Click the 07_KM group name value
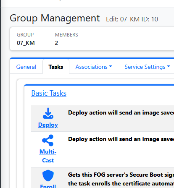Image resolution: width=174 pixels, height=188 pixels. click(26, 43)
